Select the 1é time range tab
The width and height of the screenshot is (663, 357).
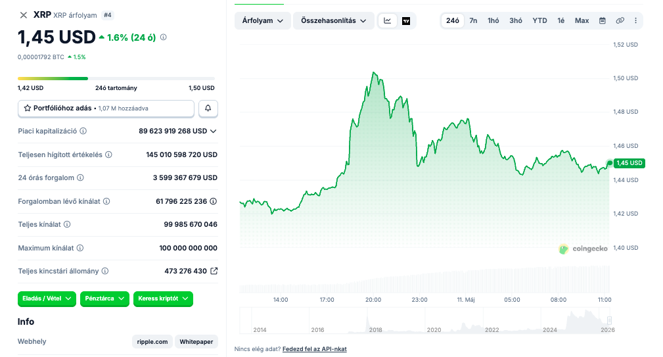[x=560, y=21]
